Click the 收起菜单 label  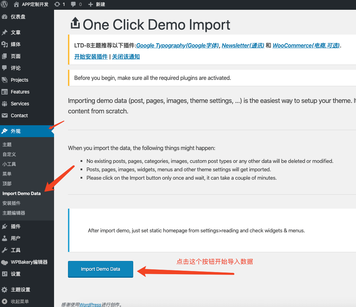coord(20,301)
